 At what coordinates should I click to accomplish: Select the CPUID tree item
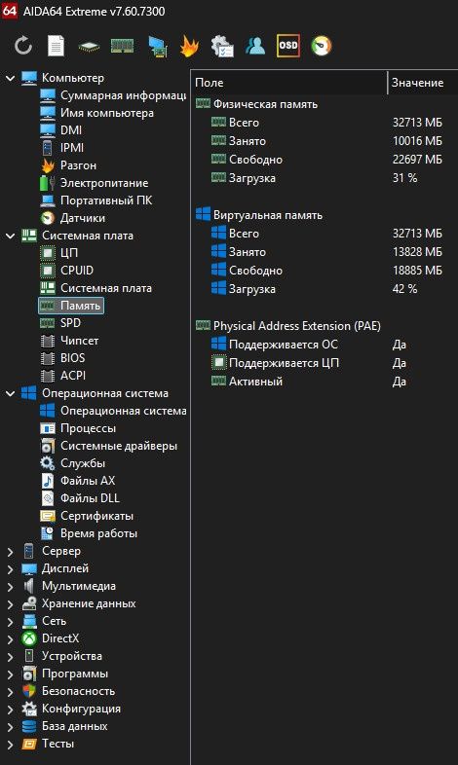tap(67, 271)
